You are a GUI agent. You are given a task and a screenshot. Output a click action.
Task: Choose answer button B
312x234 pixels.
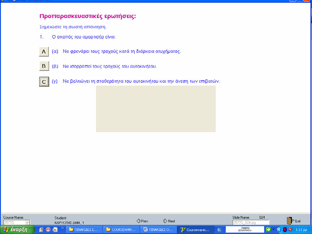click(x=44, y=66)
